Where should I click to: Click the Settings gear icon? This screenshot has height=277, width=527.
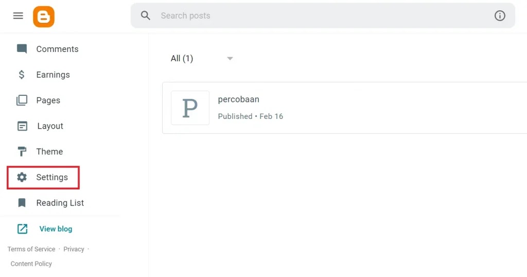pos(22,177)
